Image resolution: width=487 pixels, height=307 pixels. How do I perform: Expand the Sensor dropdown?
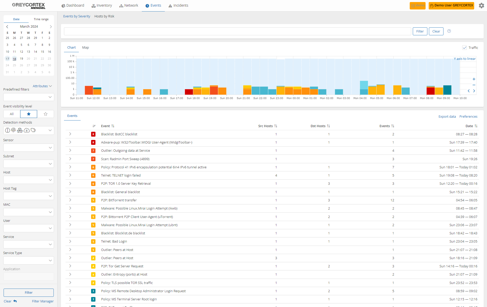pyautogui.click(x=28, y=148)
